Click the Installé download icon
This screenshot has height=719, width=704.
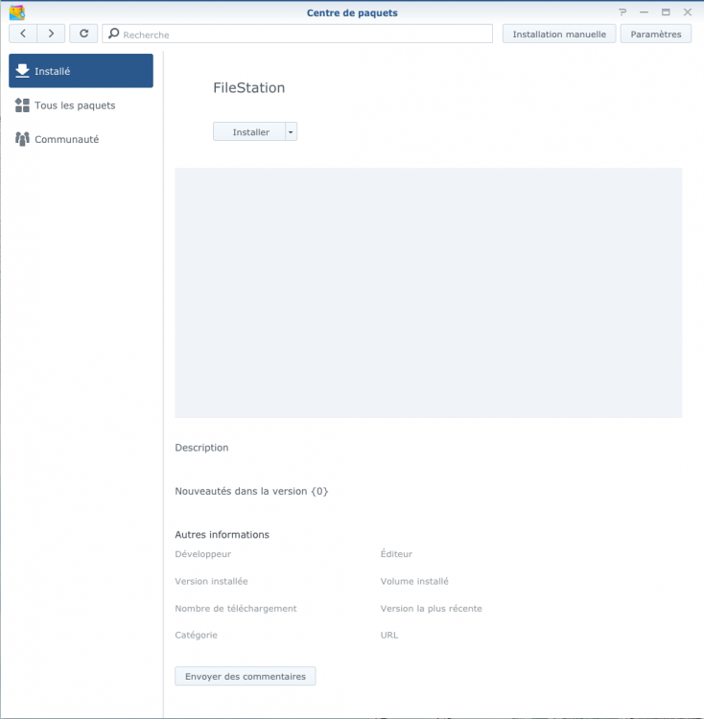(22, 71)
